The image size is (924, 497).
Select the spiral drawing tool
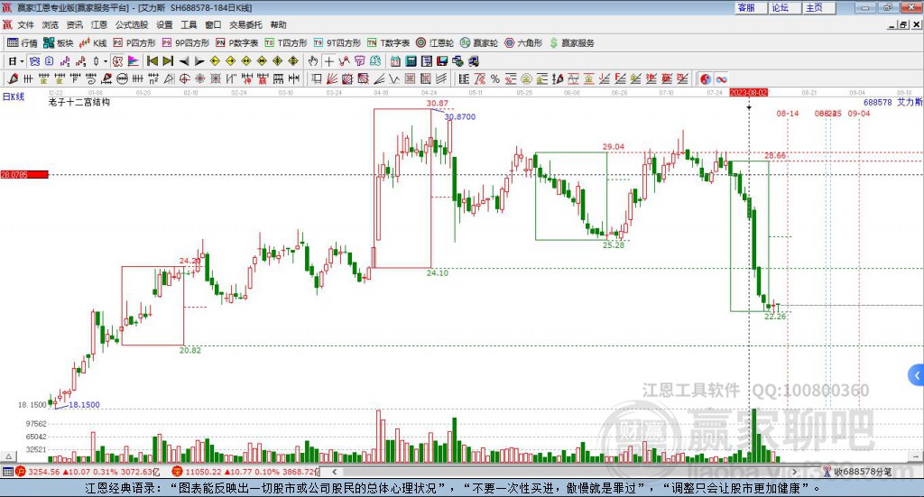tap(91, 78)
